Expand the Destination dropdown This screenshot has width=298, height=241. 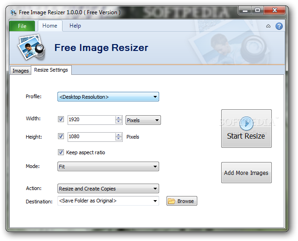pos(108,201)
